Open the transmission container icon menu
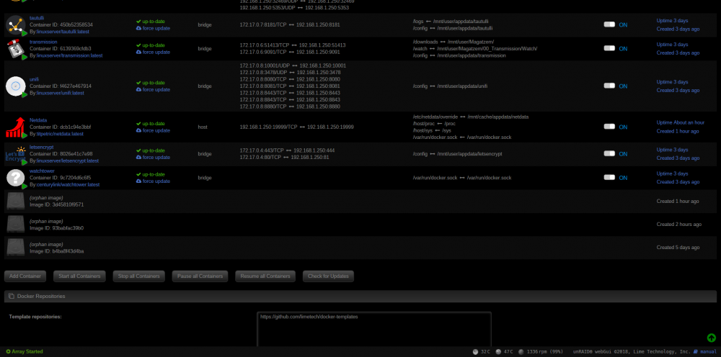Viewport: 721px width, 357px height. [16, 49]
